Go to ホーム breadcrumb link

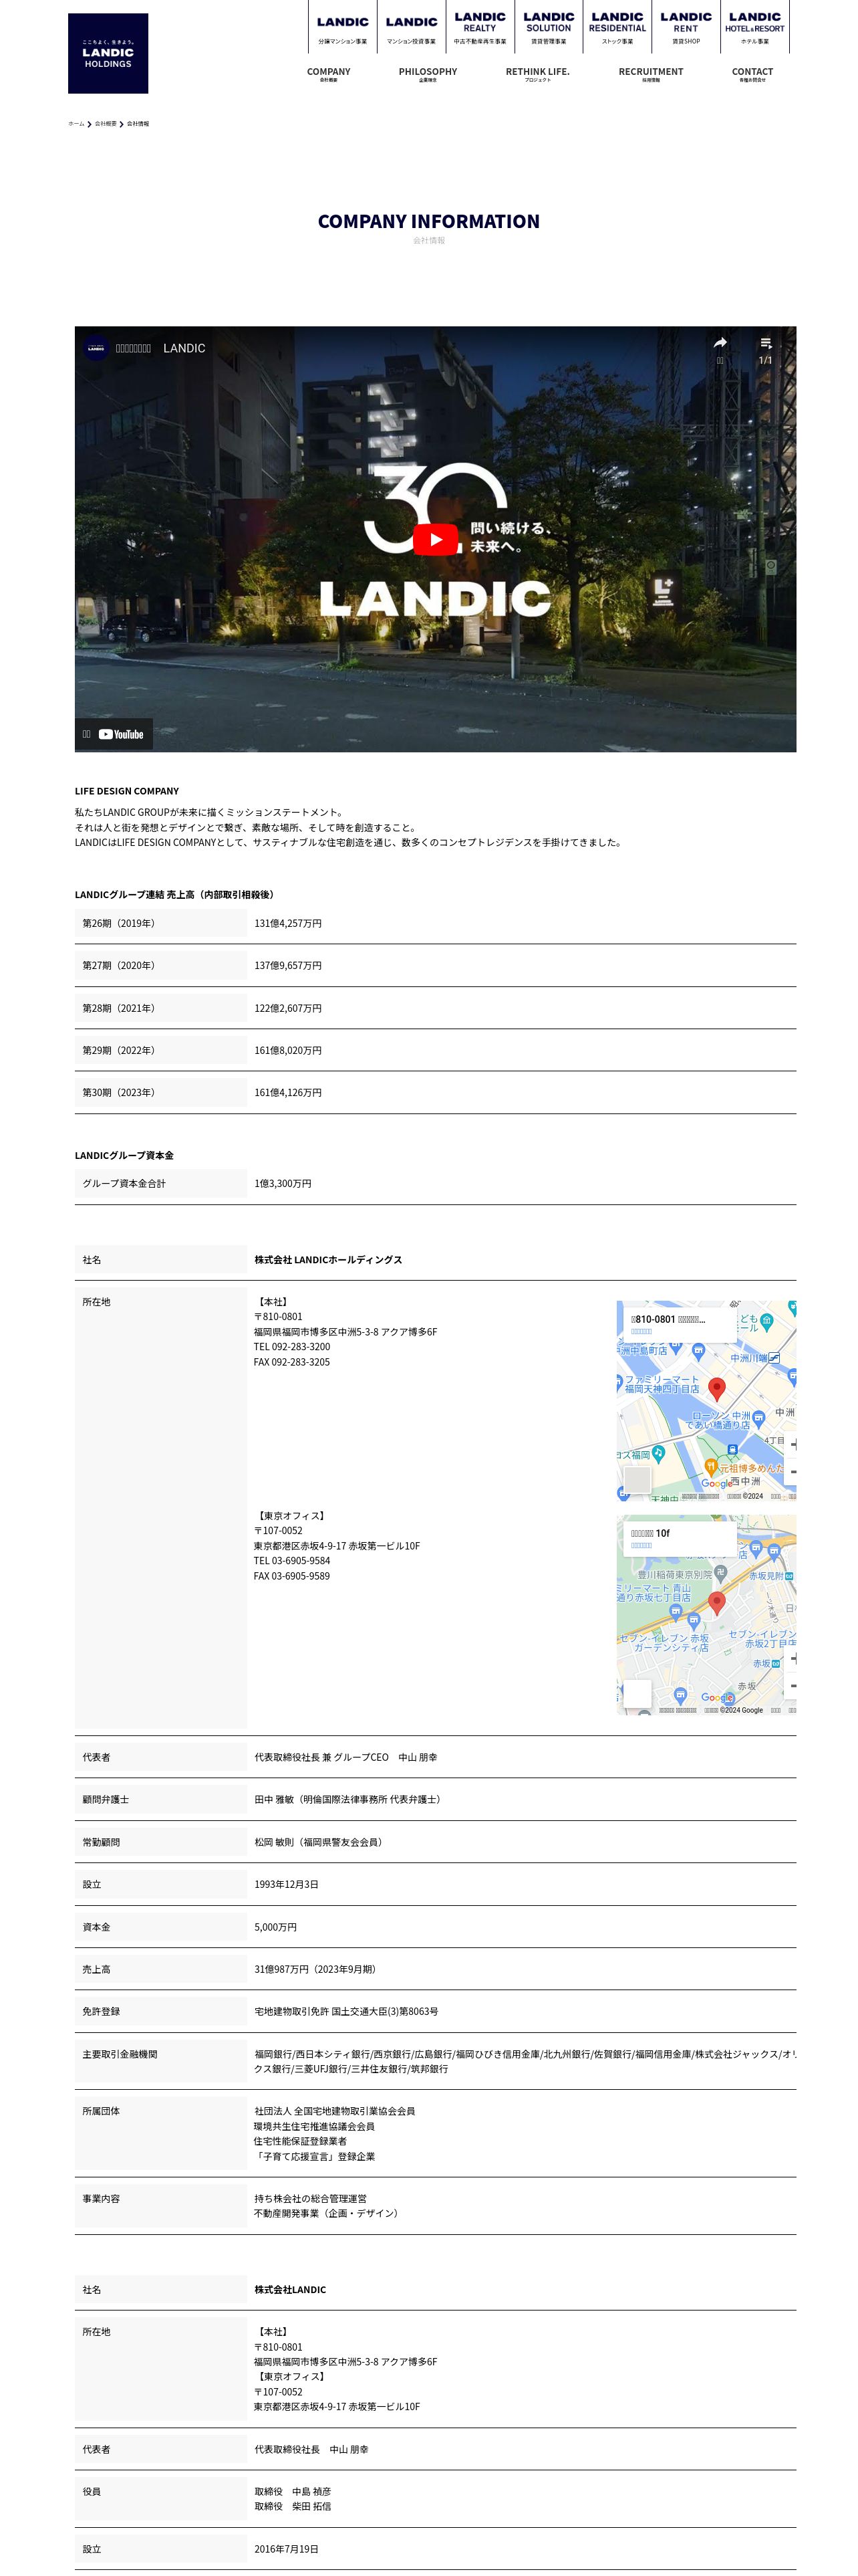coord(76,124)
